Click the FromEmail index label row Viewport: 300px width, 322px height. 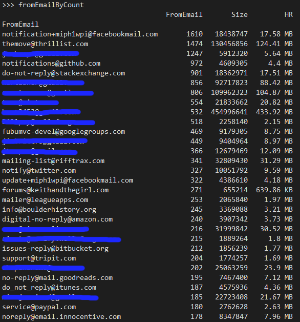point(20,25)
